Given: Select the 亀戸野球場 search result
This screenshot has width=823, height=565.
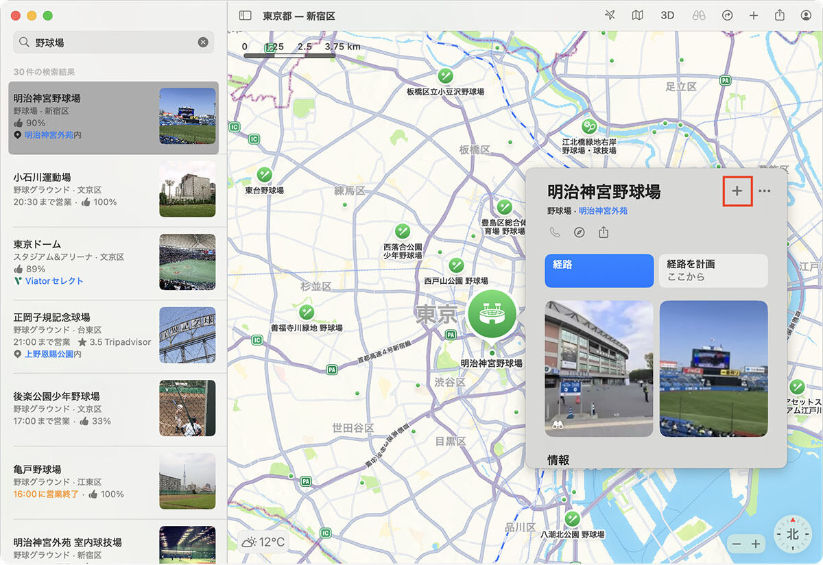Looking at the screenshot, I should click(x=114, y=482).
